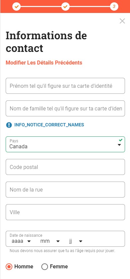The width and height of the screenshot is (130, 279).
Task: Select the Homme radio button
Action: pos(9,267)
